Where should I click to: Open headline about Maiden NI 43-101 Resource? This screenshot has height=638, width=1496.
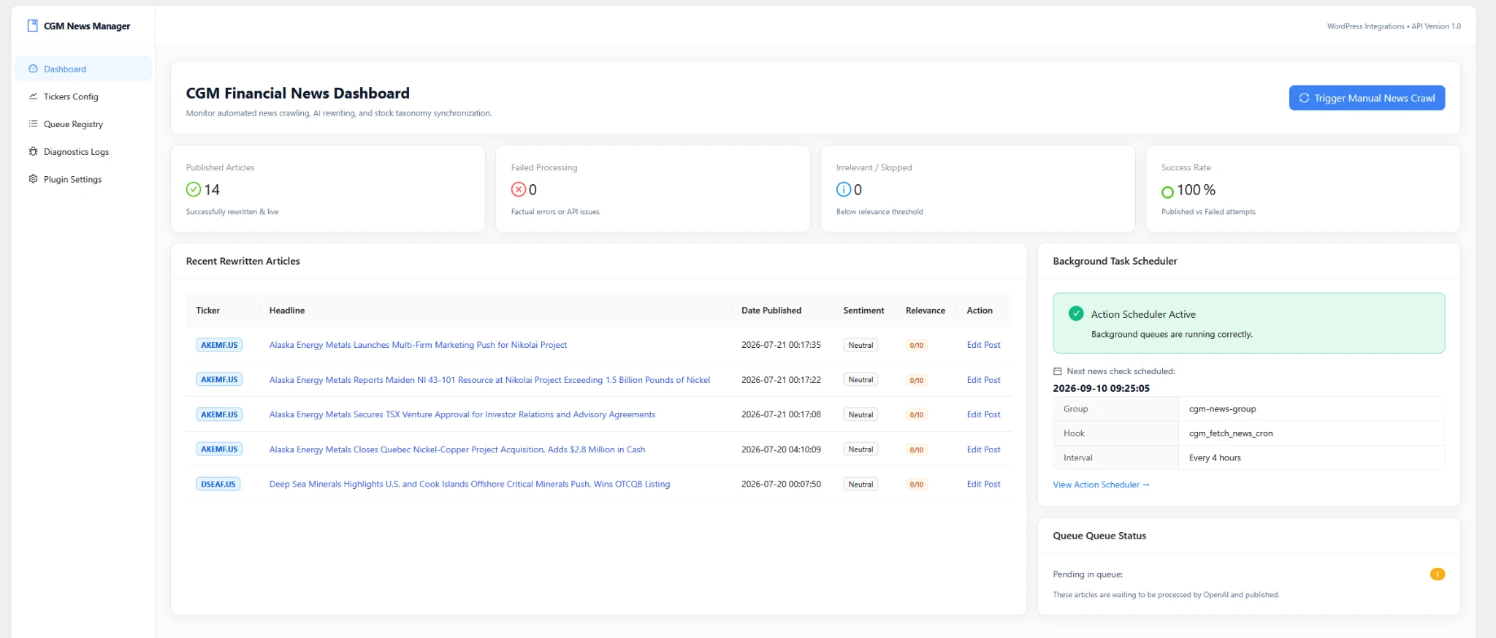coord(489,380)
